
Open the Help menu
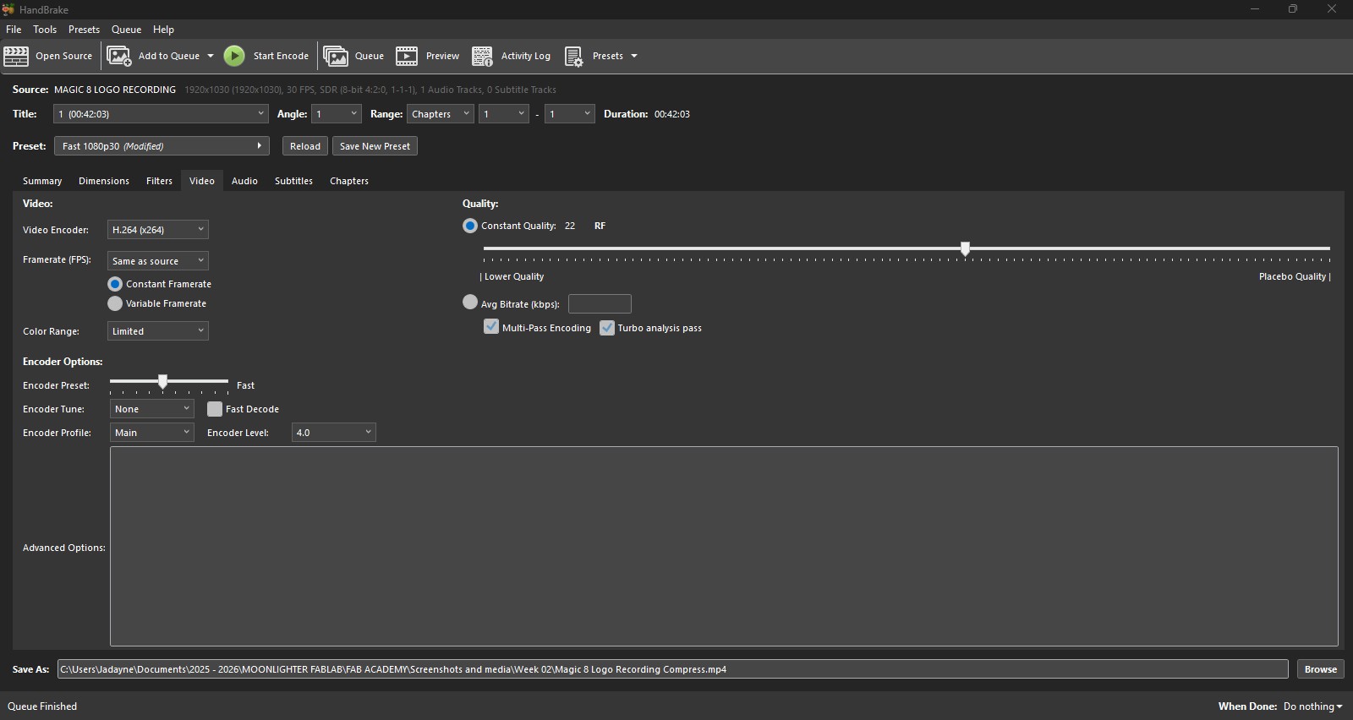tap(163, 30)
